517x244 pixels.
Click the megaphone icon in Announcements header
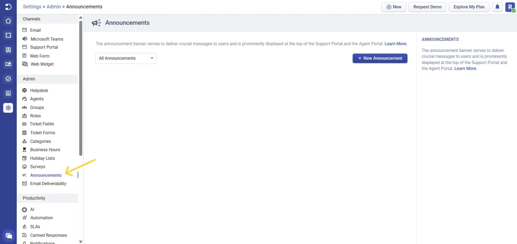(x=96, y=23)
